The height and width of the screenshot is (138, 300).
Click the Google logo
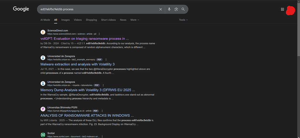pyautogui.click(x=21, y=9)
